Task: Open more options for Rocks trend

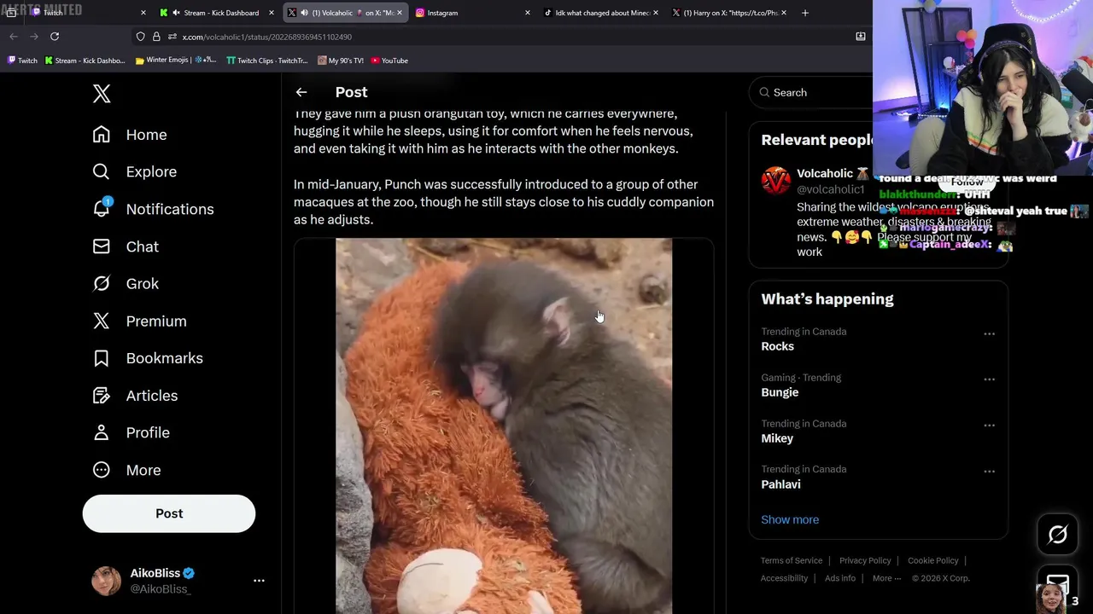Action: (989, 333)
